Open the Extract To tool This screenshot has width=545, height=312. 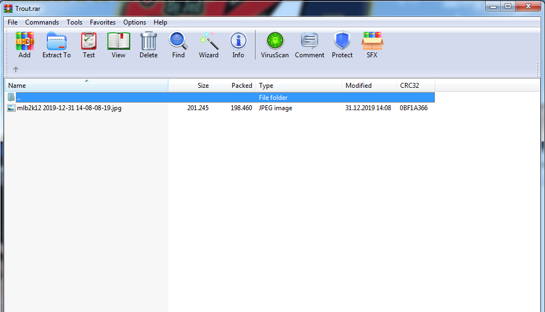tap(56, 45)
